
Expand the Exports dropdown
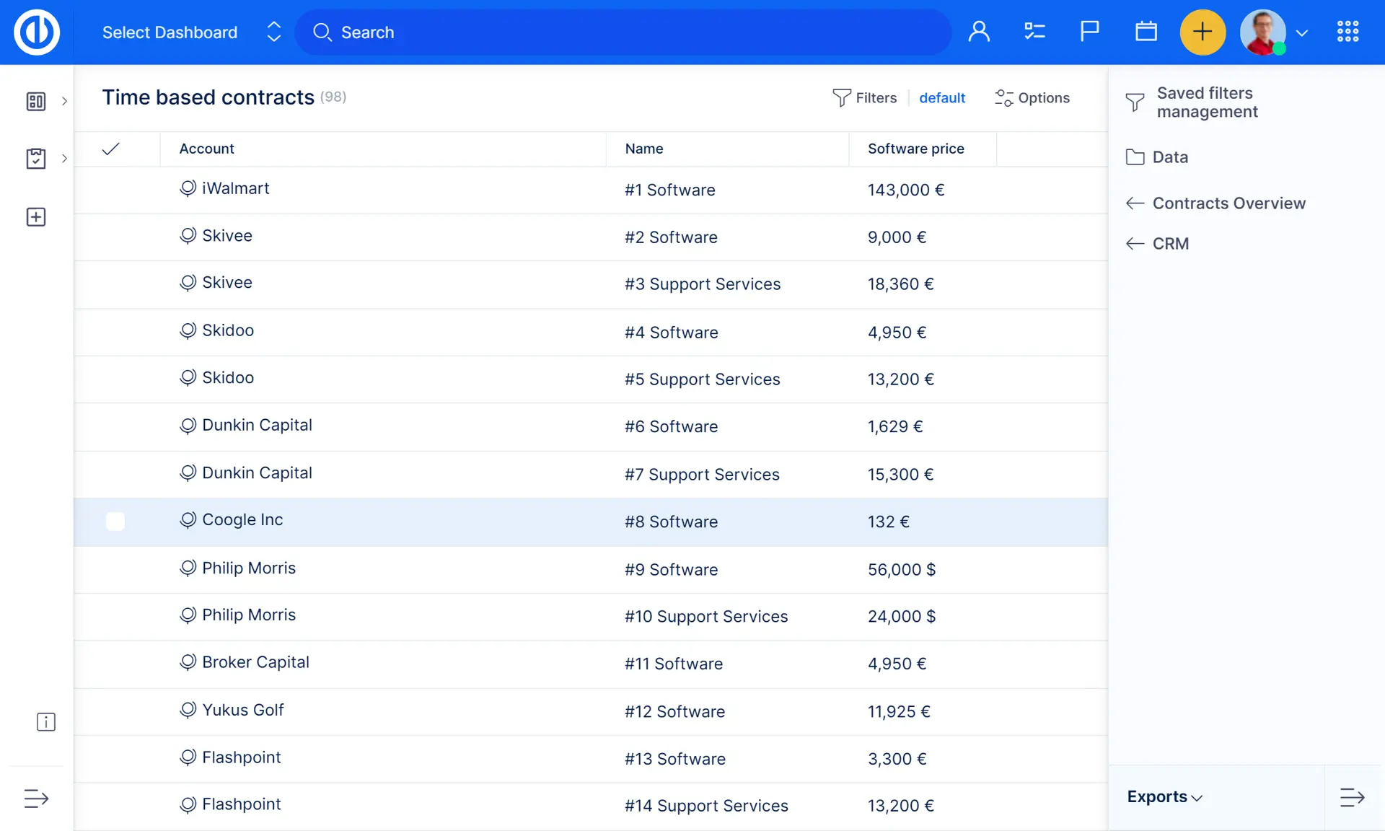(x=1164, y=797)
